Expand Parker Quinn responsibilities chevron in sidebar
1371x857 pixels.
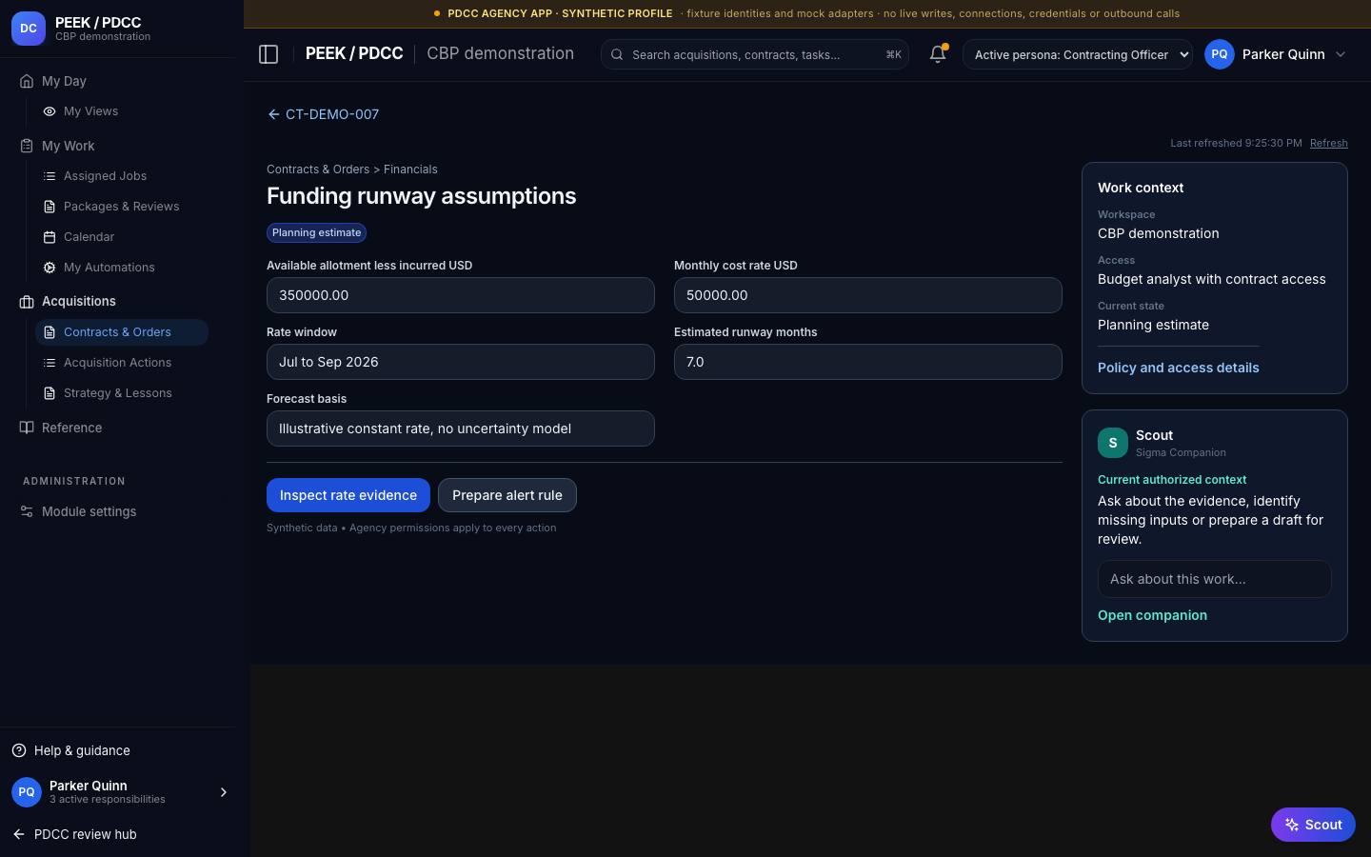224,792
